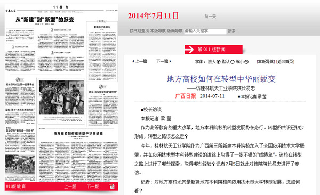The height and width of the screenshot is (195, 320).
Task: Click 从"新建"到"新型"的跃变 headline on page image
Action: coord(45,20)
